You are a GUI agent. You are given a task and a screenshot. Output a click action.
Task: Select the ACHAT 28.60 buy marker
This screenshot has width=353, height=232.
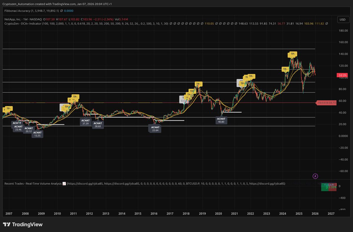[x=98, y=125]
